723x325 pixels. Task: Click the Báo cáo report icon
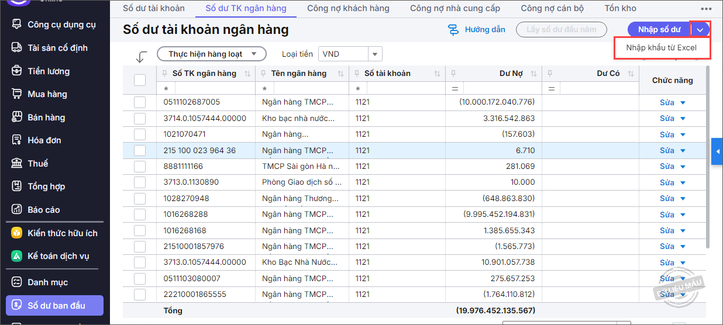click(x=17, y=210)
